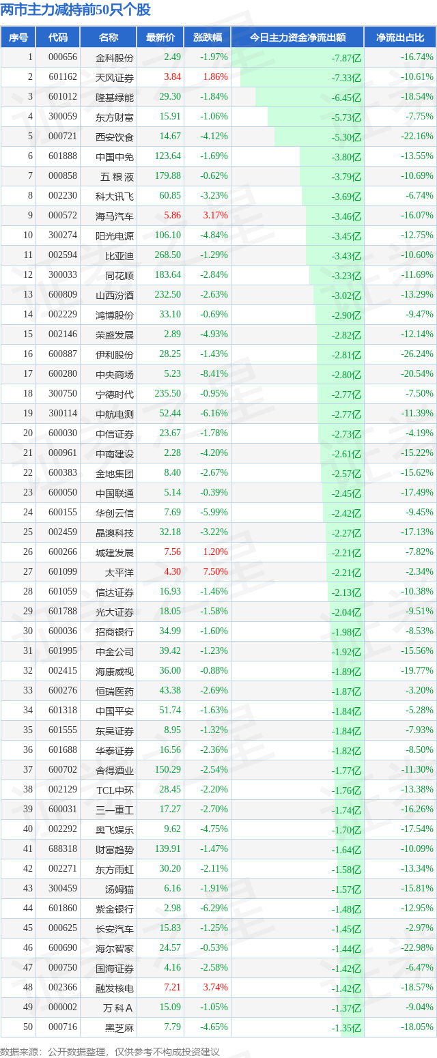This screenshot has height=1058, width=437.
Task: Click stock code 688318
Action: click(63, 849)
